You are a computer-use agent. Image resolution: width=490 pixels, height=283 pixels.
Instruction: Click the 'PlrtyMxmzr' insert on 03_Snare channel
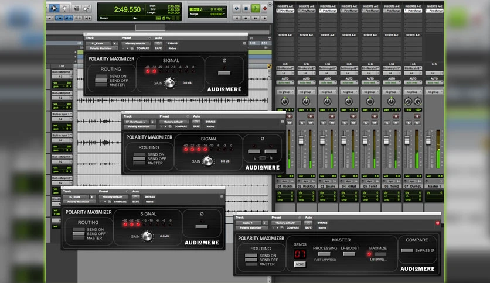(x=328, y=11)
